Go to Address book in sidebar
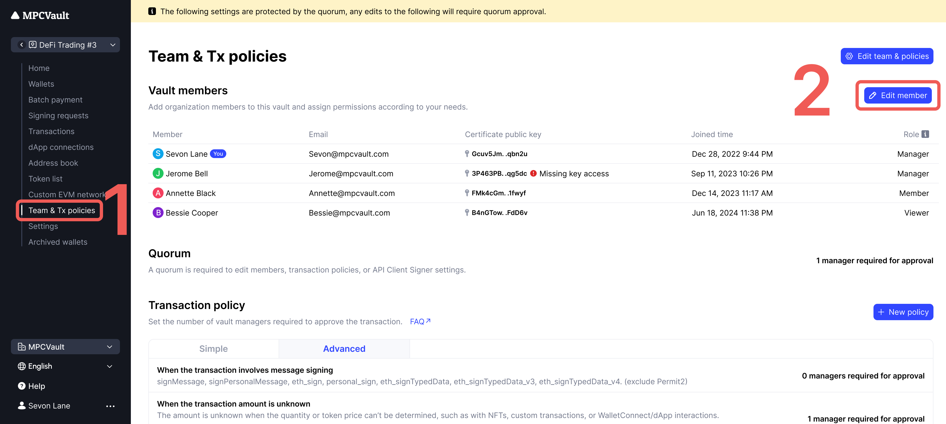The height and width of the screenshot is (424, 946). pyautogui.click(x=53, y=163)
